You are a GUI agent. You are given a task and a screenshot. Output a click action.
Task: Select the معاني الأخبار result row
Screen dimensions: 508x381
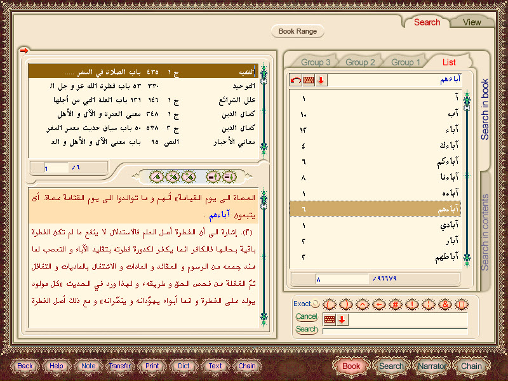(x=144, y=142)
